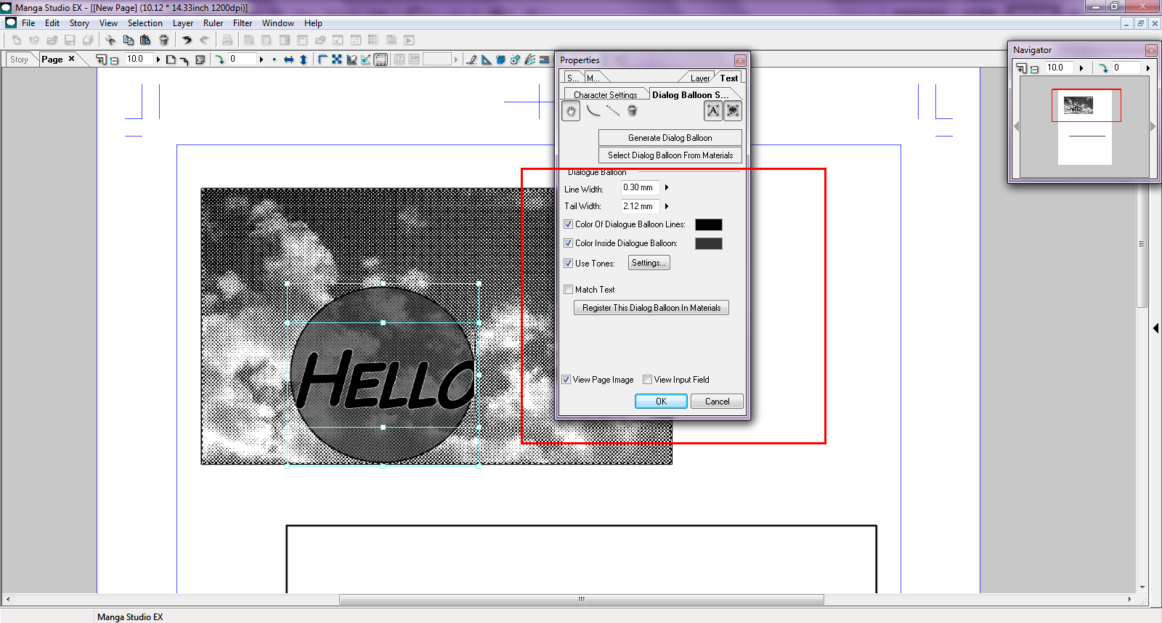Open the Filter menu

click(243, 23)
